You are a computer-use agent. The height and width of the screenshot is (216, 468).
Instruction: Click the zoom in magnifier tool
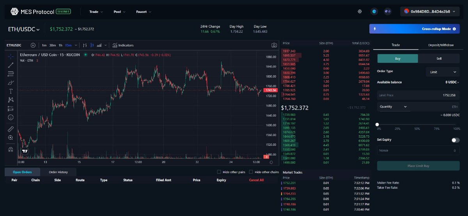tap(11, 138)
